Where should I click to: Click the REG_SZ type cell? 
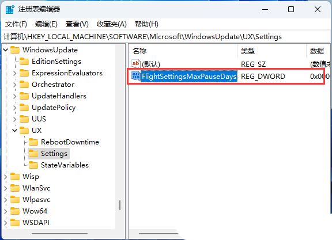[x=253, y=64]
